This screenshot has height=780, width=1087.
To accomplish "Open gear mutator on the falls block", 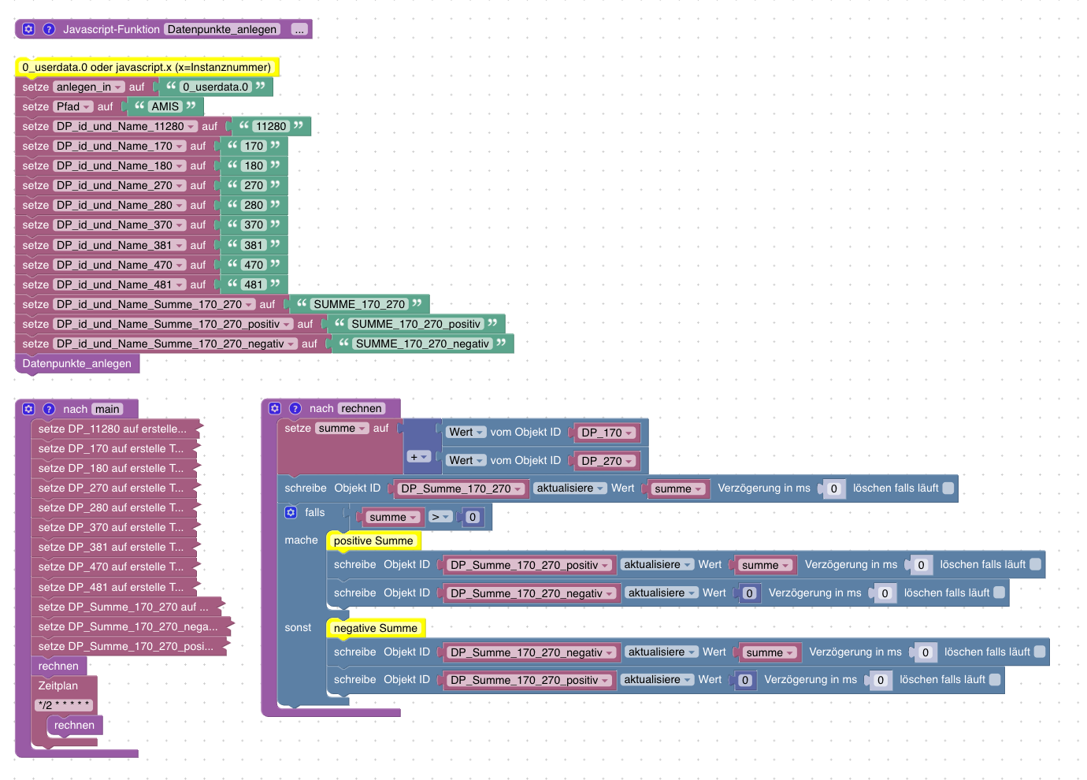I will click(x=291, y=512).
